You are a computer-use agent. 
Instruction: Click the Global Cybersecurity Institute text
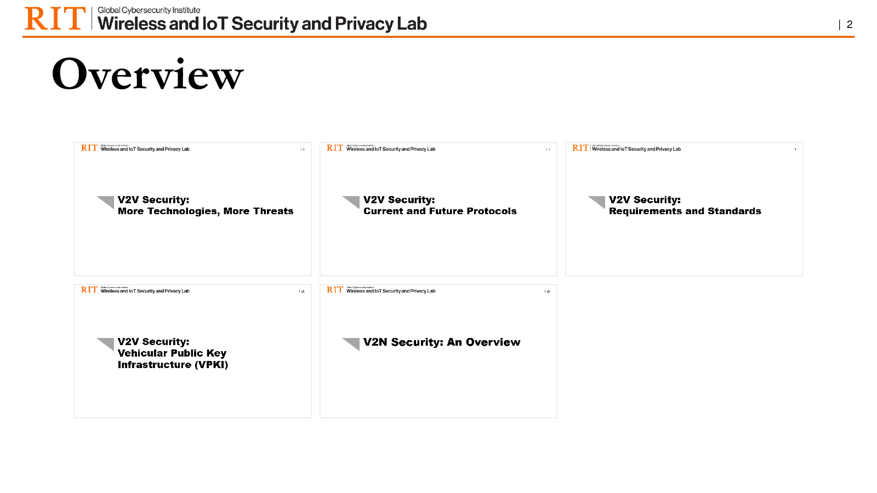149,10
